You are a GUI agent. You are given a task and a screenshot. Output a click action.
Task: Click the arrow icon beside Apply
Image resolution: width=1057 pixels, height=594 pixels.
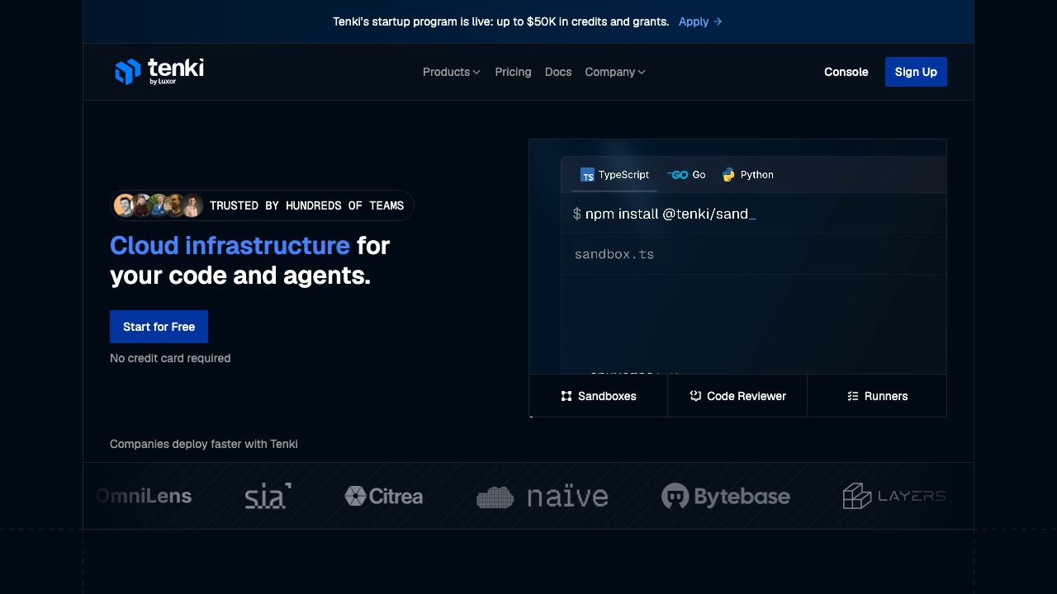coord(718,21)
